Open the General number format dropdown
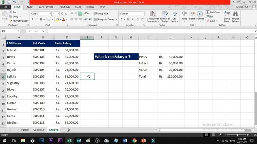Viewport: 257px width, 144px height. pos(143,14)
